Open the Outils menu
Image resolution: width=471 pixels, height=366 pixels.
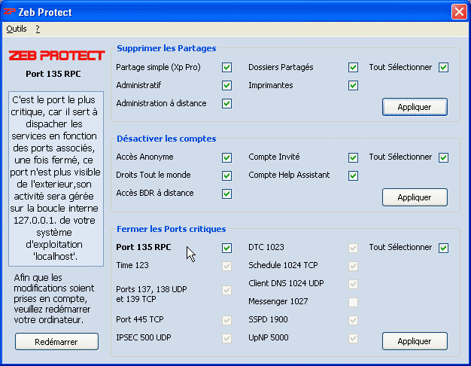[x=17, y=29]
